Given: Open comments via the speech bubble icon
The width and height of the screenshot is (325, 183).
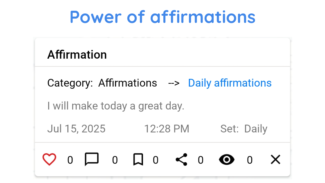Looking at the screenshot, I should point(92,159).
